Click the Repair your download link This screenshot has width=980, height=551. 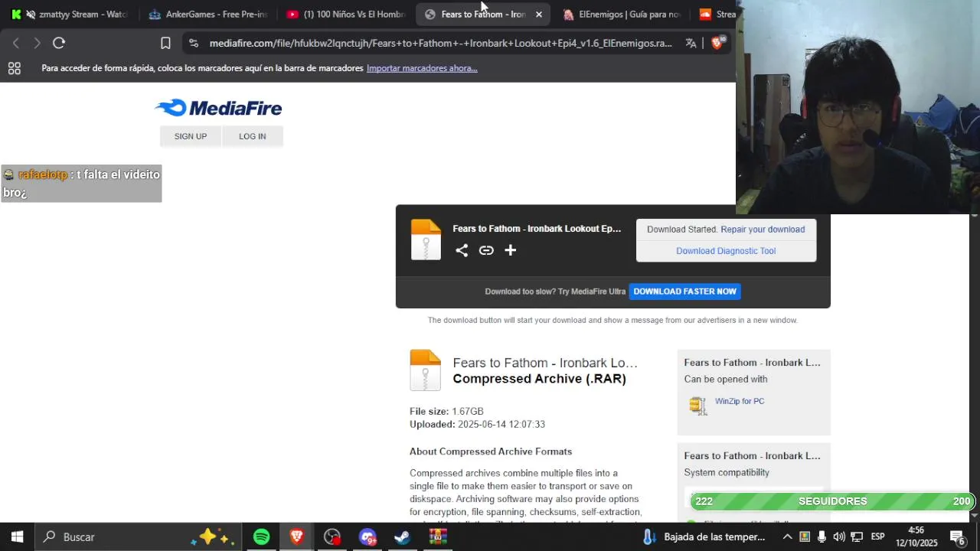click(763, 230)
